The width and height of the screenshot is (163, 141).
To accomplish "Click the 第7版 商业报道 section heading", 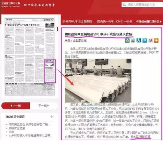I will [15, 117].
